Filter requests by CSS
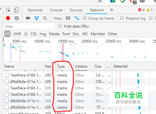Image resolution: width=156 pixels, height=114 pixels. (x=33, y=34)
